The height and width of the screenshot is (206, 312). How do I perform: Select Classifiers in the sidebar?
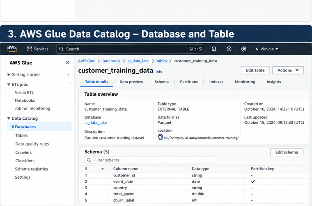pyautogui.click(x=25, y=161)
